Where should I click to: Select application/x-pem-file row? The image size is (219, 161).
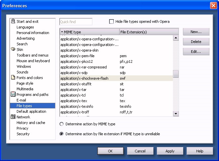(x=116, y=56)
